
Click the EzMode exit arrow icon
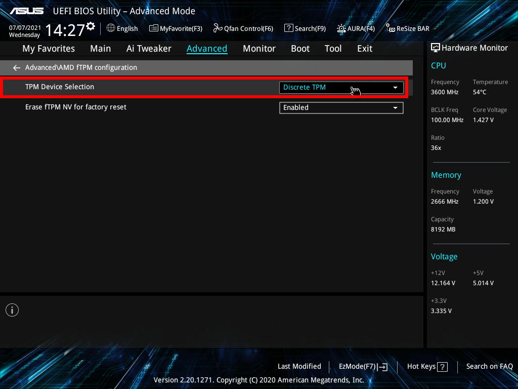tap(382, 367)
